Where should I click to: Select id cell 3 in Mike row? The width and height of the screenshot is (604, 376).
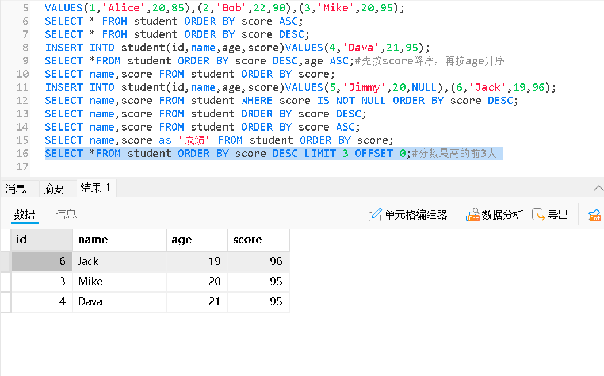click(x=41, y=281)
